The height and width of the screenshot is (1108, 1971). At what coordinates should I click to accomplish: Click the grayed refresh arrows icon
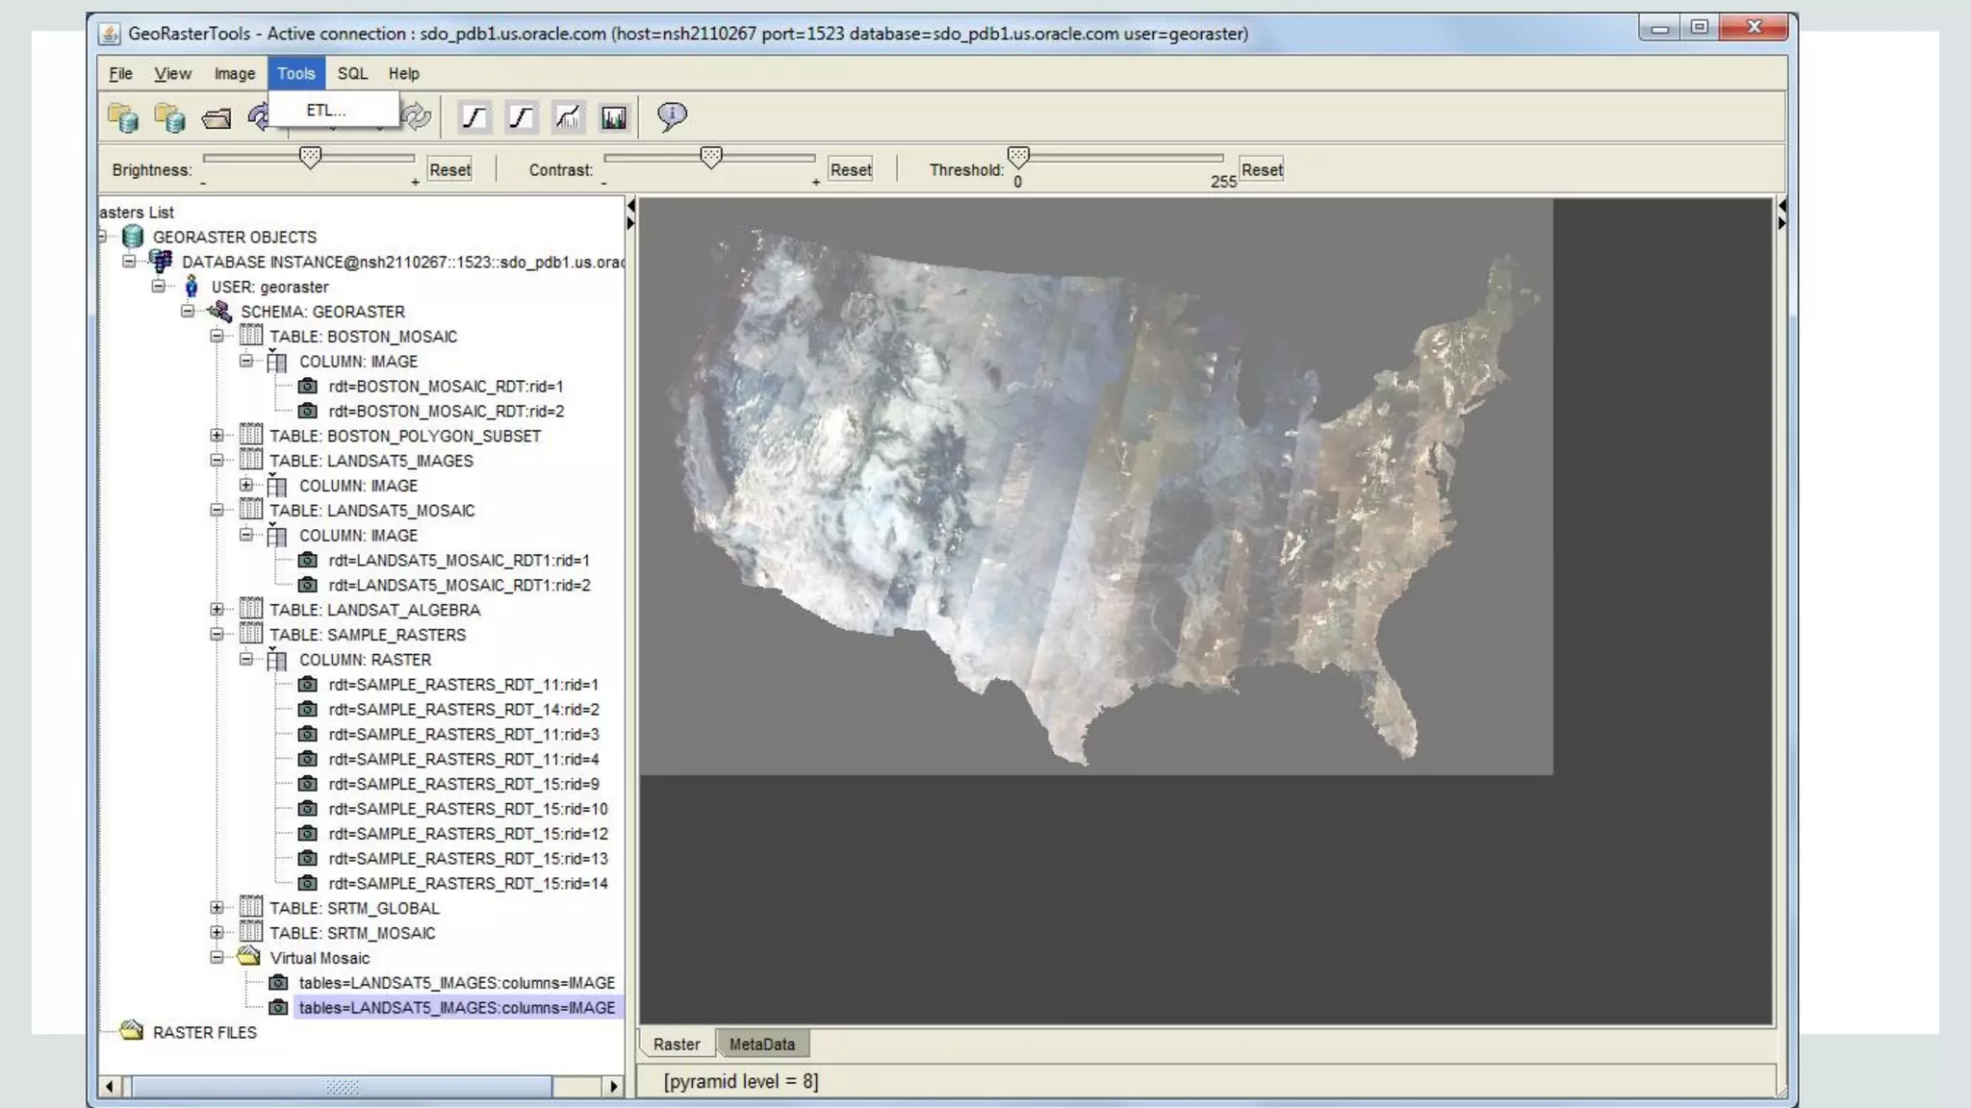(418, 117)
